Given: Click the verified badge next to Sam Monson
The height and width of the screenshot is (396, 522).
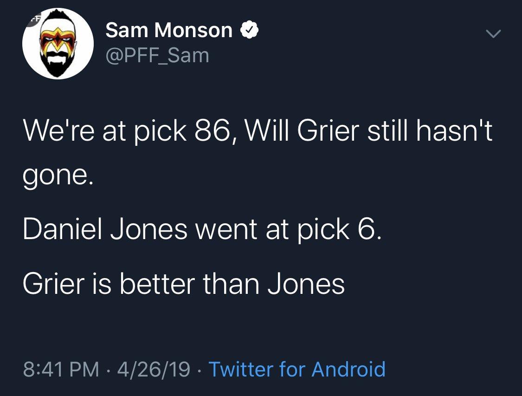Looking at the screenshot, I should click(249, 30).
